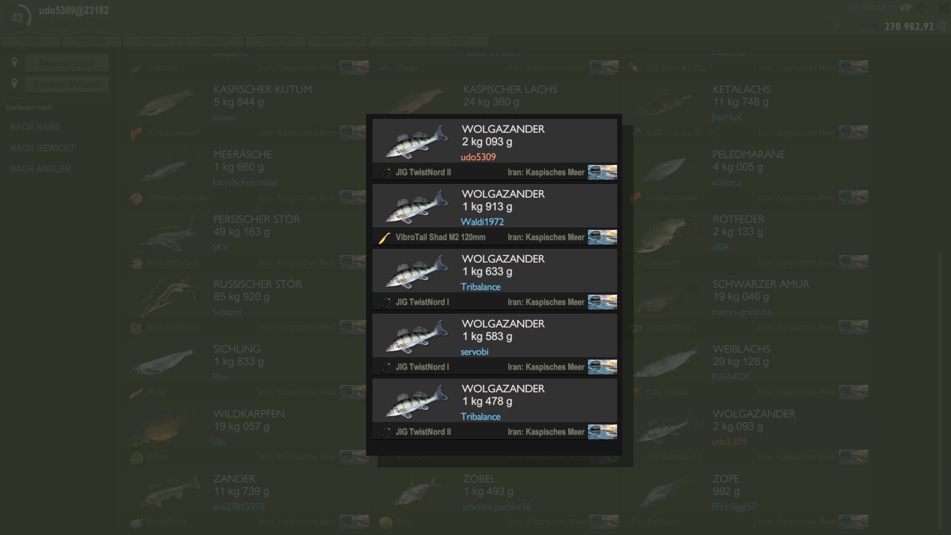Click the Wolgazander fish image in servobi's row

[x=417, y=336]
